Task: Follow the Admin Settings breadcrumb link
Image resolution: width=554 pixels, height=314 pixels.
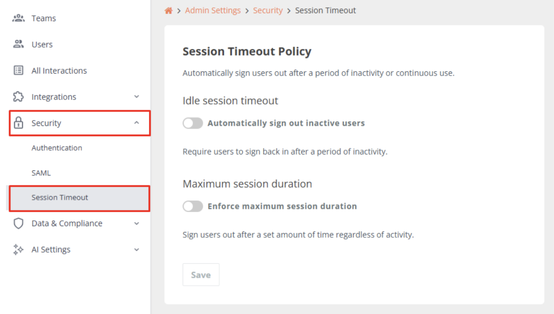Action: (x=213, y=11)
